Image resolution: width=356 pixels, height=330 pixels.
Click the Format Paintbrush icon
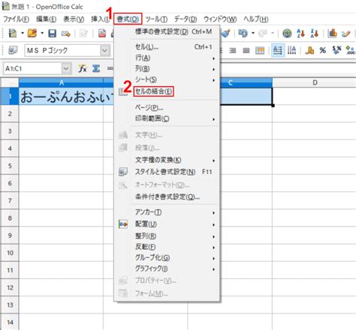[x=226, y=34]
